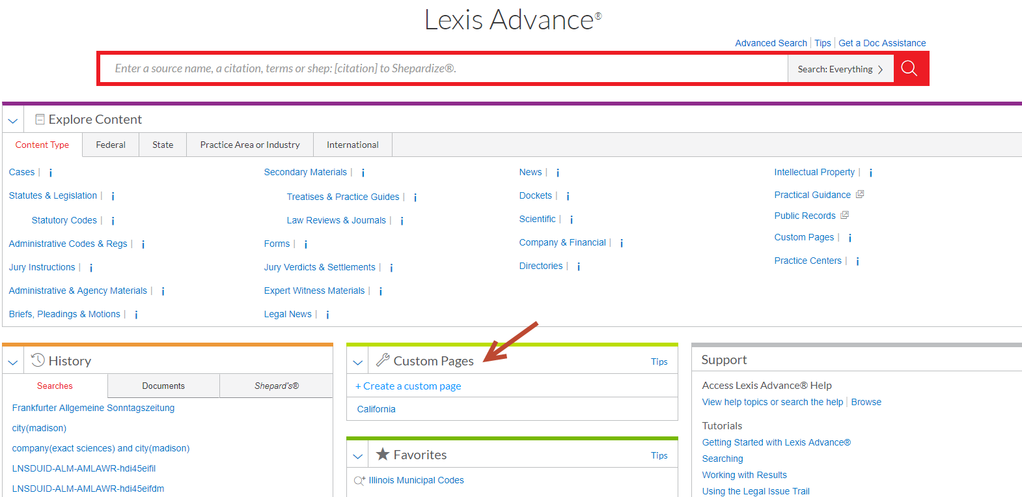
Task: Open Frankfurter Allgemeine Sonntagszeitung history search
Action: [93, 408]
